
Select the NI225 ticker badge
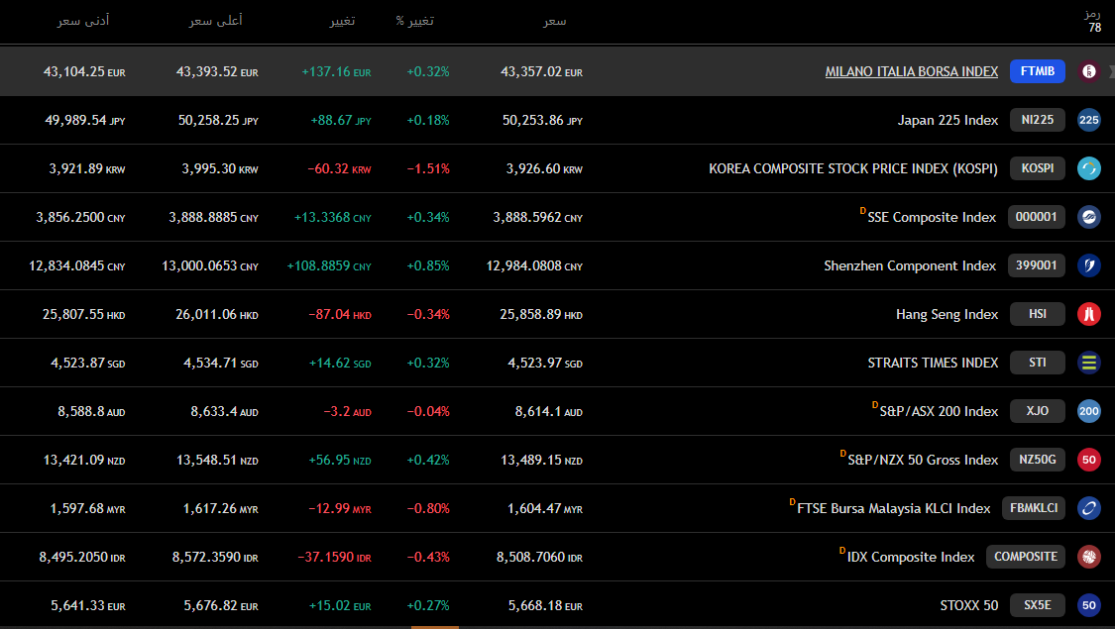[1038, 120]
